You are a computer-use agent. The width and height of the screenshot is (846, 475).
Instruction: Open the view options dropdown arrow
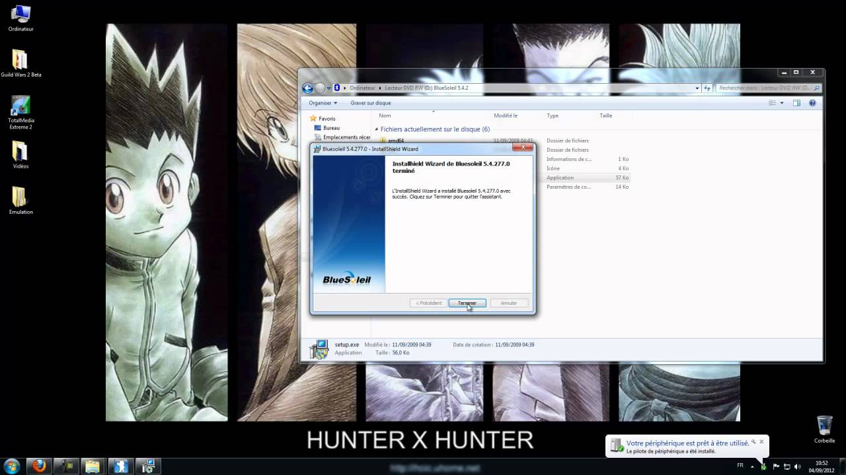pyautogui.click(x=781, y=103)
